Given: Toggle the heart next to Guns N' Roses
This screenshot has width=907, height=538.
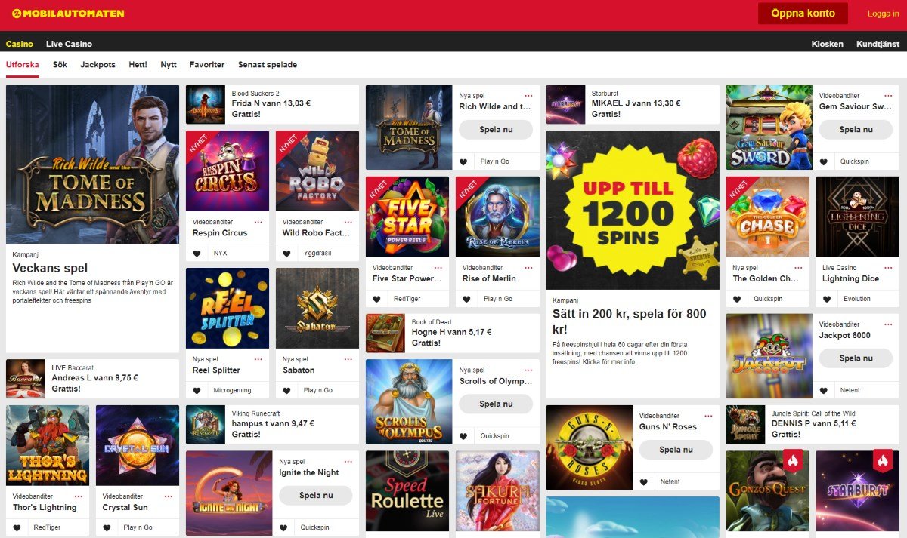Looking at the screenshot, I should (x=644, y=481).
